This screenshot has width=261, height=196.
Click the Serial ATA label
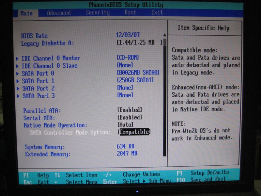[39, 118]
